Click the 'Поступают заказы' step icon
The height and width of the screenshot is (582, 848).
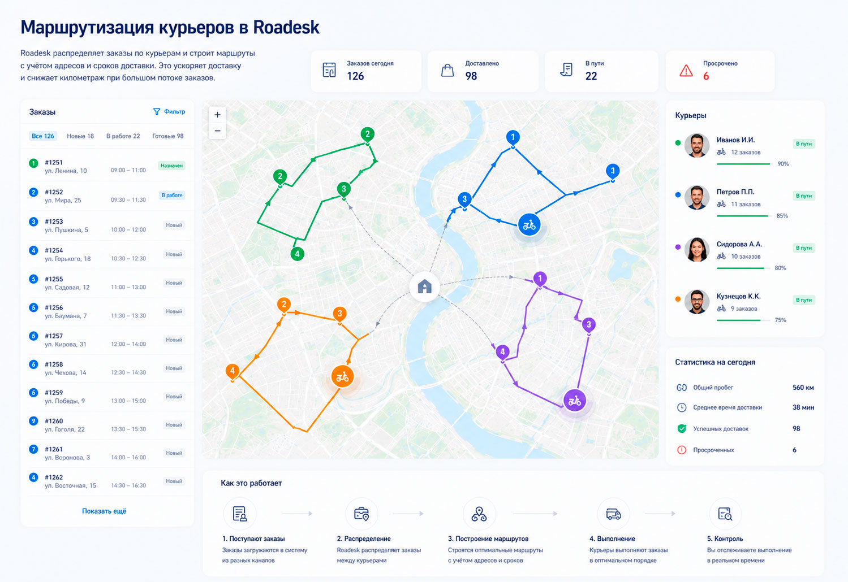click(240, 514)
